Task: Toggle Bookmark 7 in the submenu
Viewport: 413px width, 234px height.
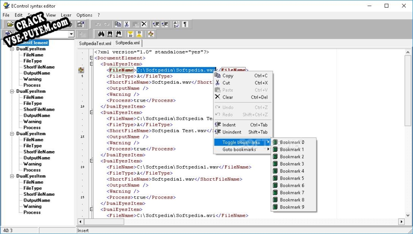Action: [293, 193]
